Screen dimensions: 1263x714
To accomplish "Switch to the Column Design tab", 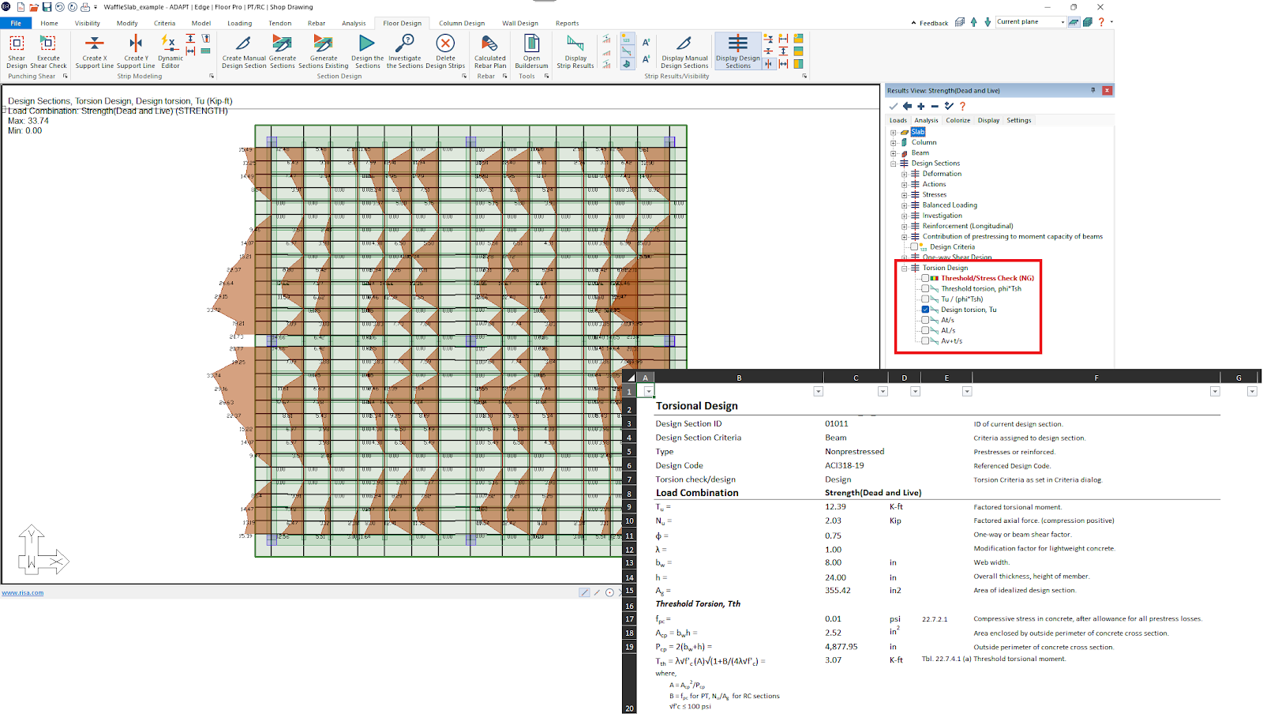I will (462, 23).
